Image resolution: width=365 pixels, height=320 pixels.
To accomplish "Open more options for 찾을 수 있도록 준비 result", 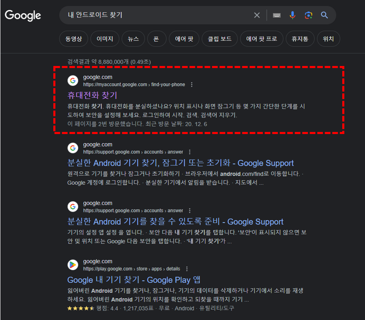I will click(x=190, y=211).
